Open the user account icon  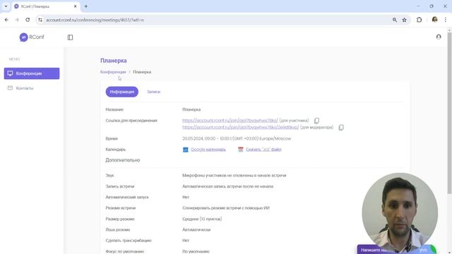click(x=439, y=37)
